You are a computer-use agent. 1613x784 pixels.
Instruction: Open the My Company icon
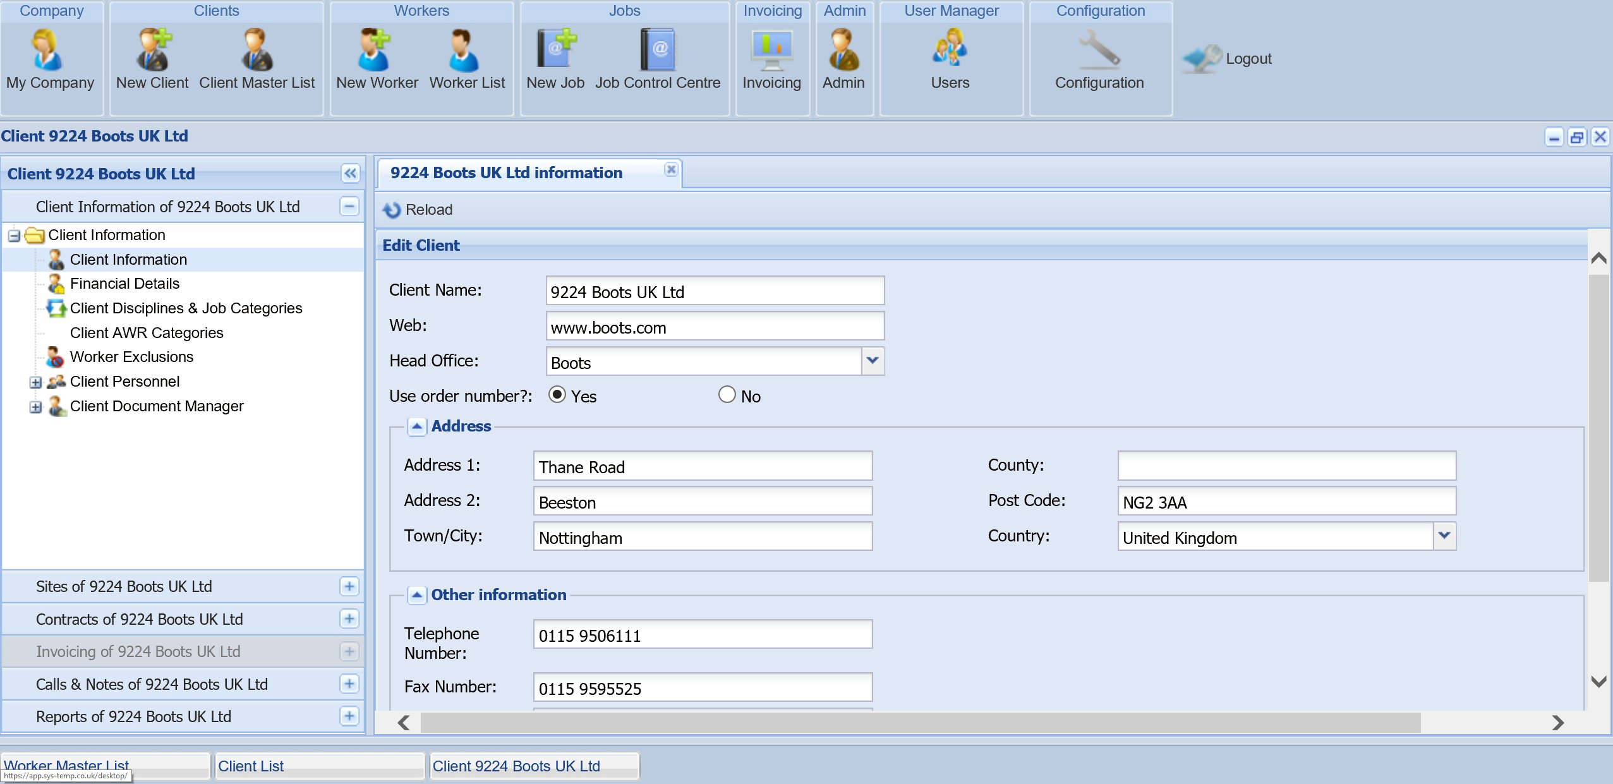[47, 49]
